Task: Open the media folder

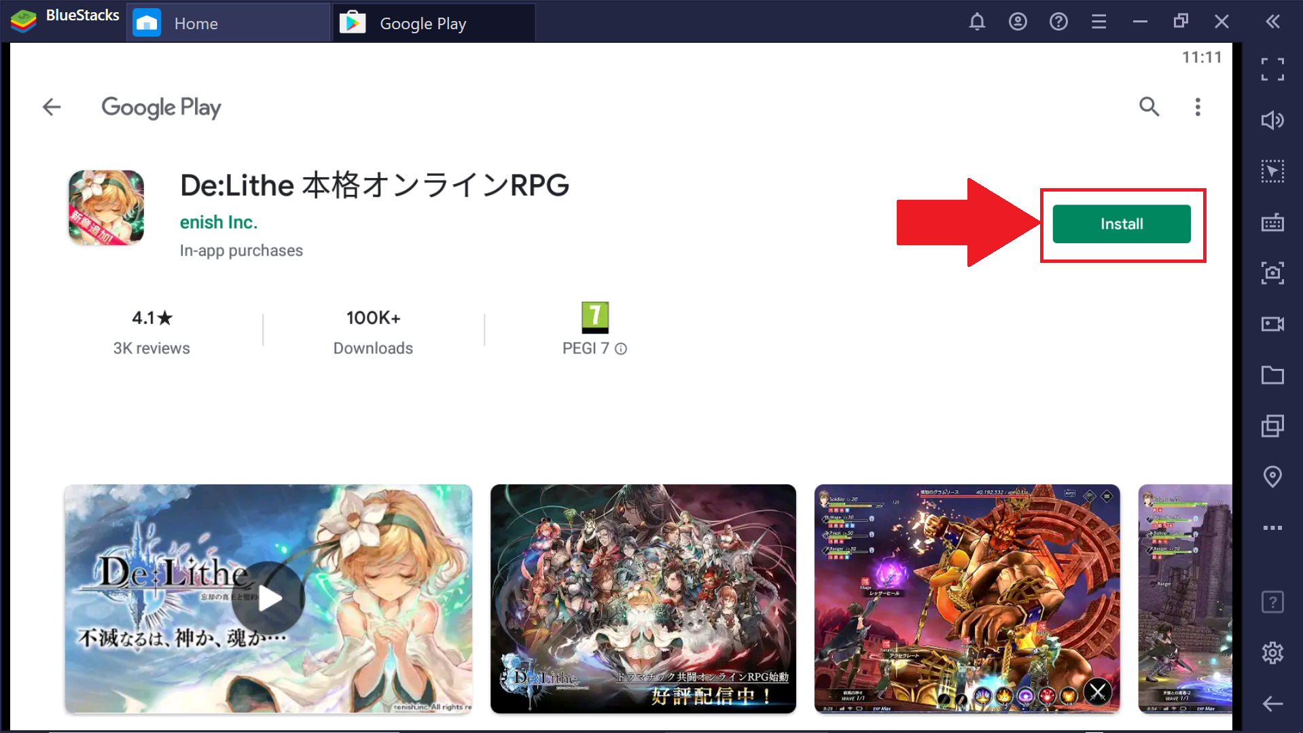Action: (1272, 375)
